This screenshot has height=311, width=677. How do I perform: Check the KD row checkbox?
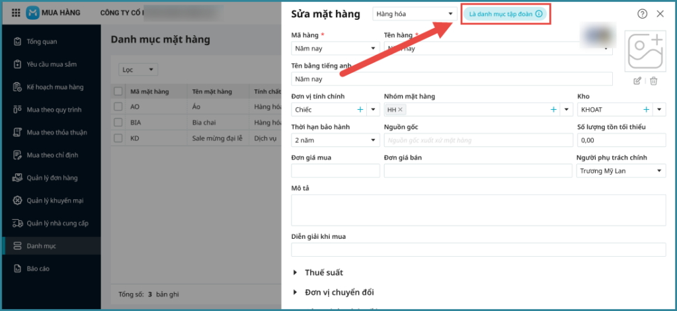[x=118, y=138]
